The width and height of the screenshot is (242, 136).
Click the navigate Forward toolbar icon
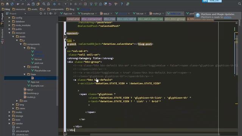[x=59, y=4]
